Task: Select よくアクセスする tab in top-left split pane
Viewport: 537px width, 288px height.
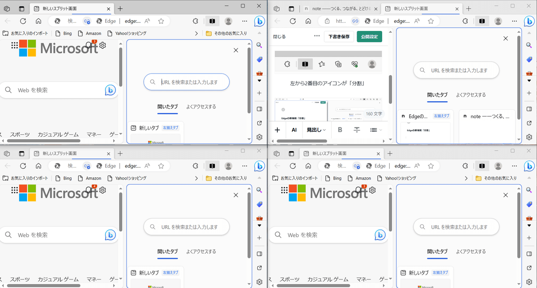Action: click(201, 107)
